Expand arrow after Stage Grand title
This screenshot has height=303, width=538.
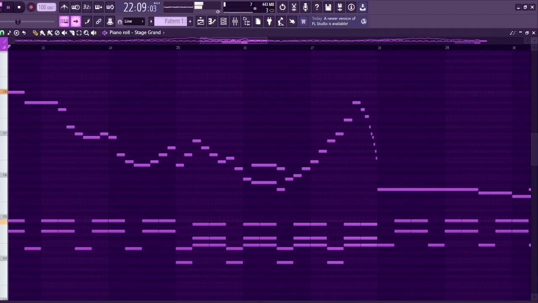[164, 33]
